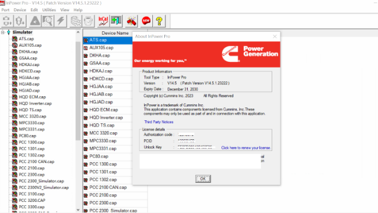This screenshot has height=213, width=378.
Task: Select GSAA.cap in the tree
Action: coord(28,58)
